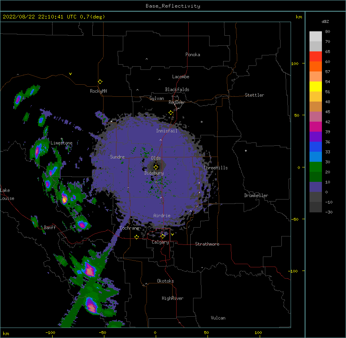Click the white plus marker west of Stettler county
This screenshot has height=338, width=346.
point(246,151)
